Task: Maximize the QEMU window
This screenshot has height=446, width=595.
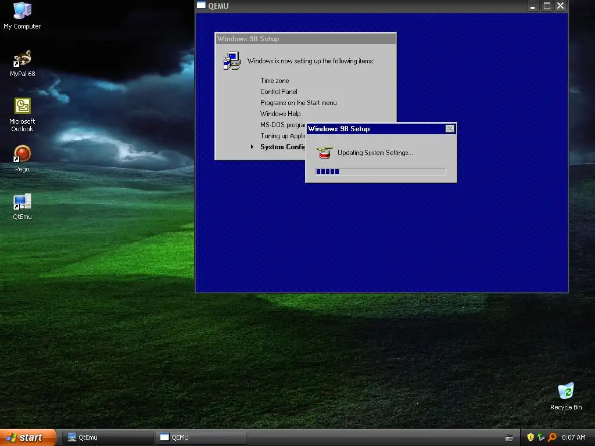Action: (x=547, y=6)
